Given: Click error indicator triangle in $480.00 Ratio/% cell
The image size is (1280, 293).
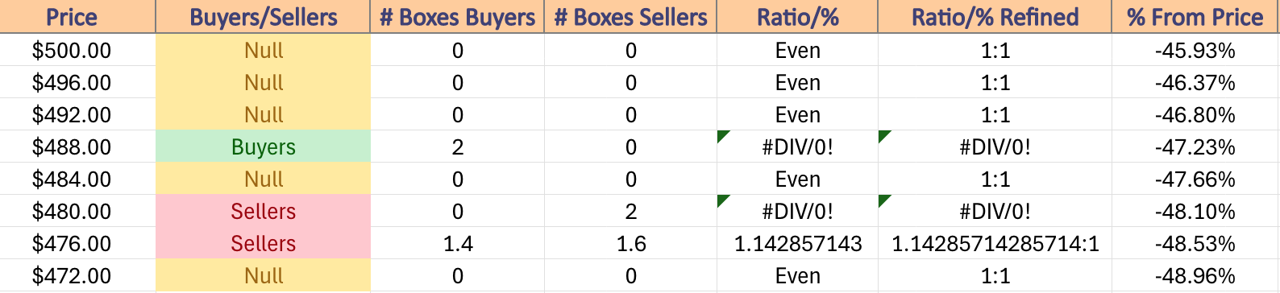Looking at the screenshot, I should coord(722,200).
